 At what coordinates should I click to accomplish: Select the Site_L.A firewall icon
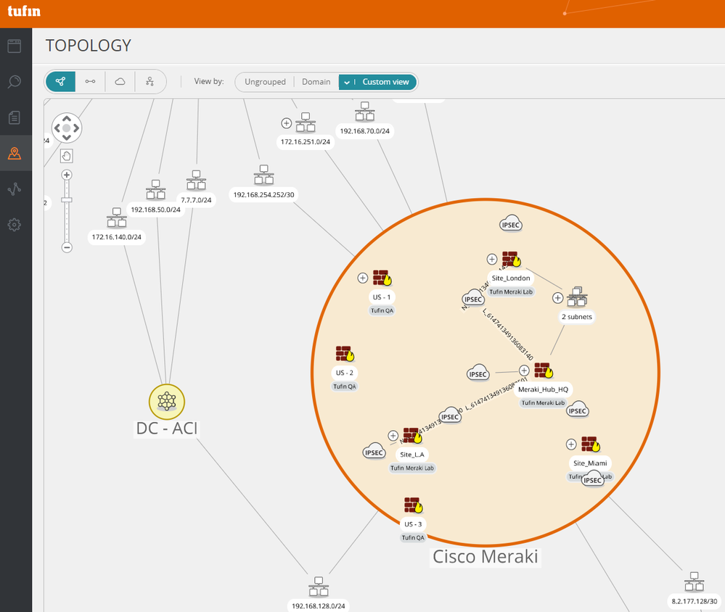click(412, 436)
